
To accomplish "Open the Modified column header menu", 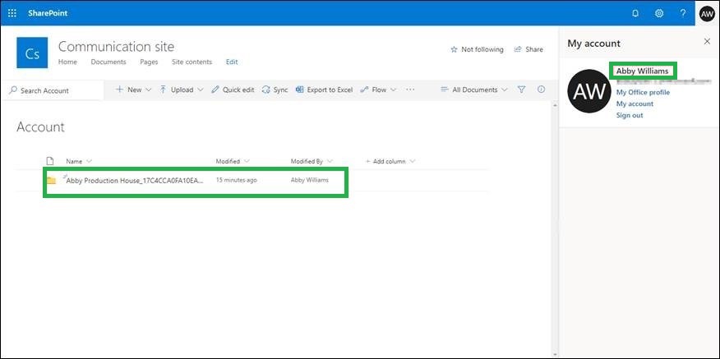I will (233, 162).
